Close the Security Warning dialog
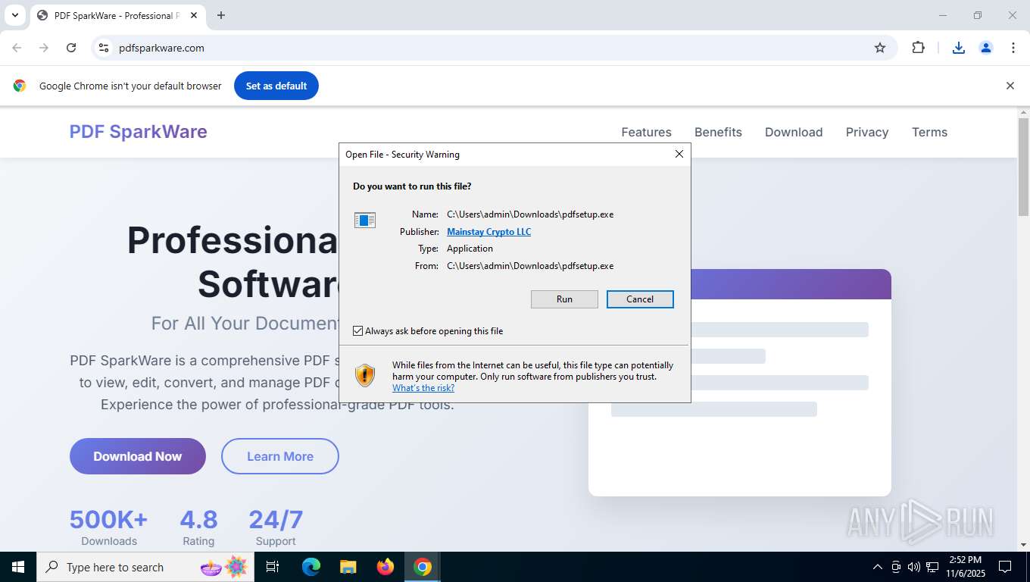Screen dimensions: 1030x582 pos(679,154)
